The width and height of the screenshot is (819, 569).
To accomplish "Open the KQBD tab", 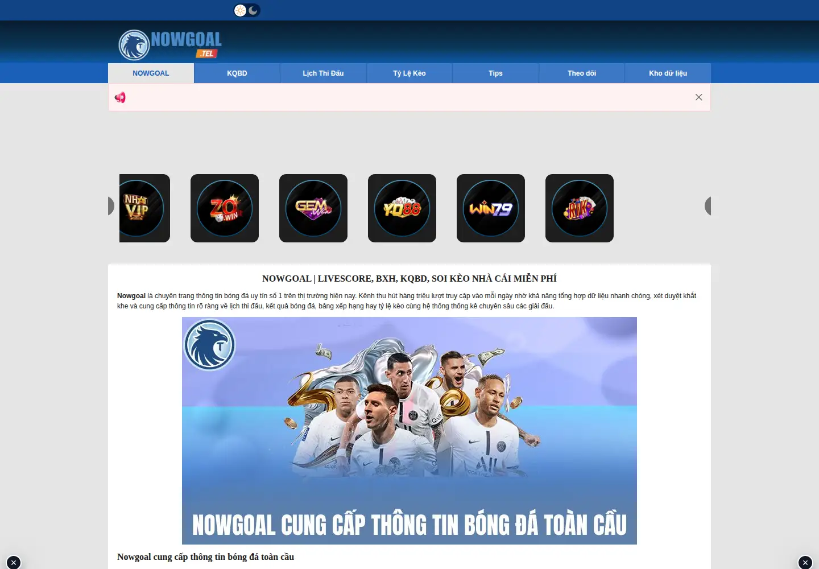I will coord(237,73).
